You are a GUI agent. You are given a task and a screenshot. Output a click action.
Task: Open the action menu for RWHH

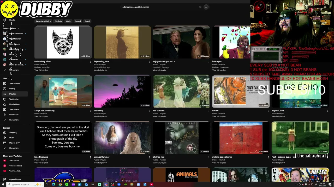click(268, 111)
